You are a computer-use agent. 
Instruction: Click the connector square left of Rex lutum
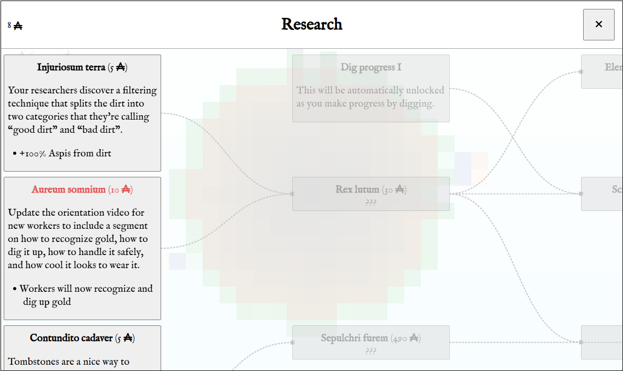tap(292, 194)
